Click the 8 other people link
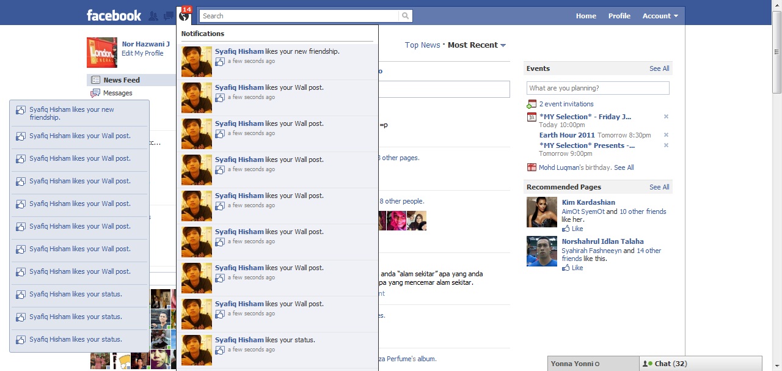 [x=402, y=201]
